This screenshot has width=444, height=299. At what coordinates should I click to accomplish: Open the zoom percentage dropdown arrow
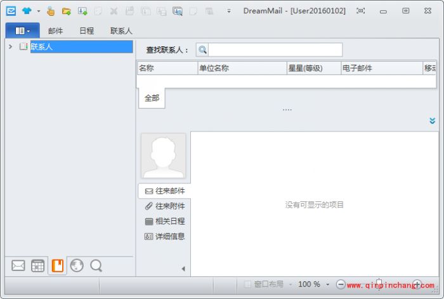[328, 284]
